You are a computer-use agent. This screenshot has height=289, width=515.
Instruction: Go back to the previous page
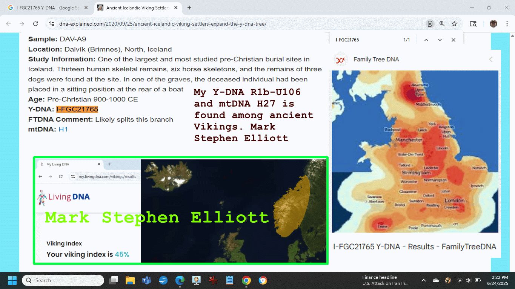tap(8, 24)
